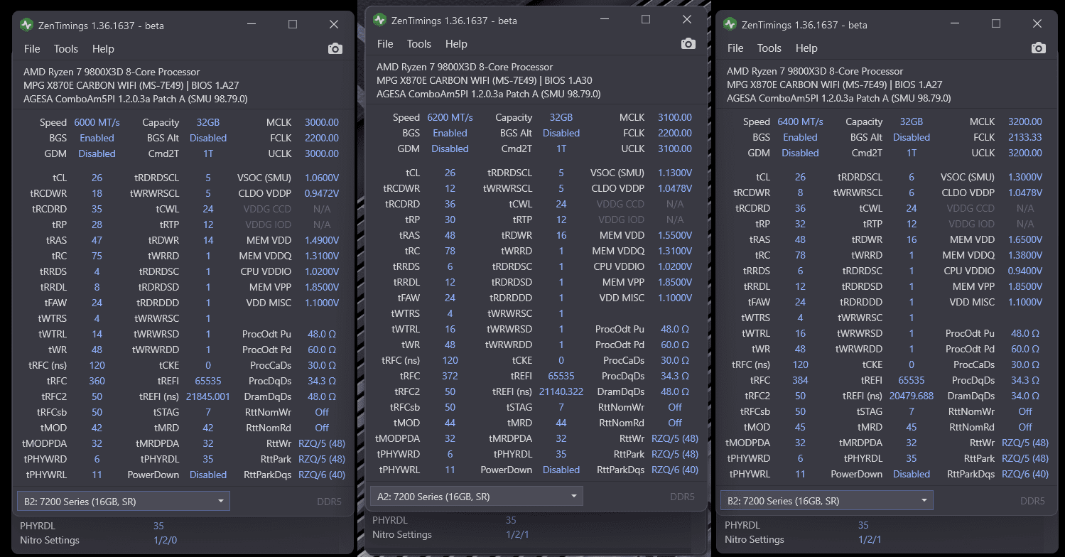The width and height of the screenshot is (1065, 557).
Task: Click ZenTimings app logo in right window title bar
Action: point(730,24)
